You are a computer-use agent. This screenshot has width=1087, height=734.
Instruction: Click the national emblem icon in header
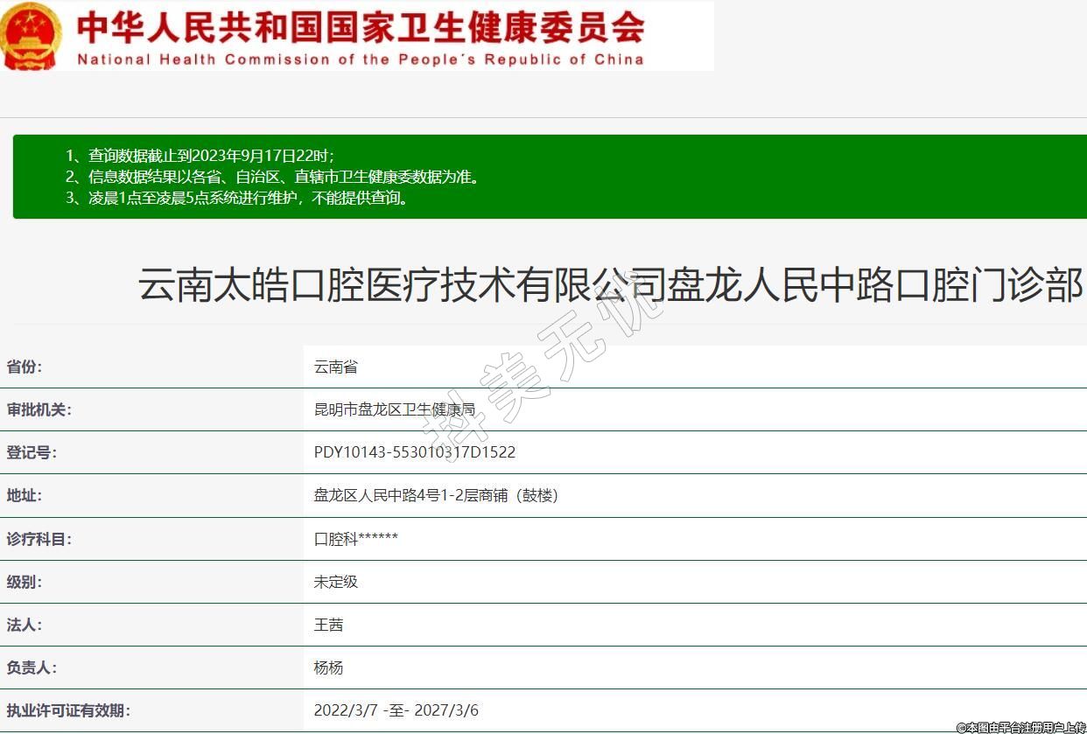pyautogui.click(x=31, y=35)
